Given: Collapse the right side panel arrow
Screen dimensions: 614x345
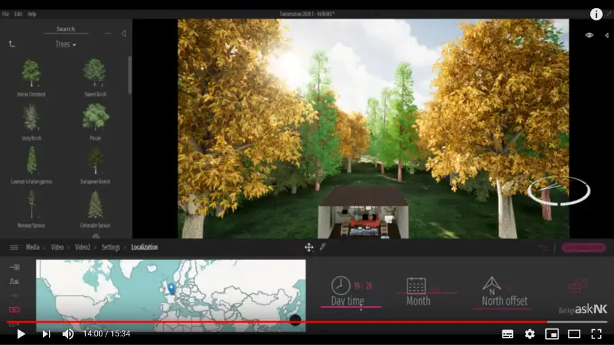Looking at the screenshot, I should tap(606, 35).
